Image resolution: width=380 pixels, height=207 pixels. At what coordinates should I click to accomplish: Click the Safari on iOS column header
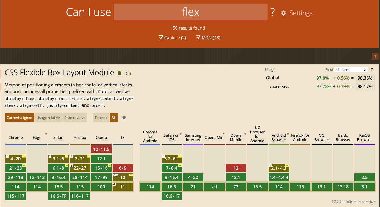pyautogui.click(x=172, y=138)
